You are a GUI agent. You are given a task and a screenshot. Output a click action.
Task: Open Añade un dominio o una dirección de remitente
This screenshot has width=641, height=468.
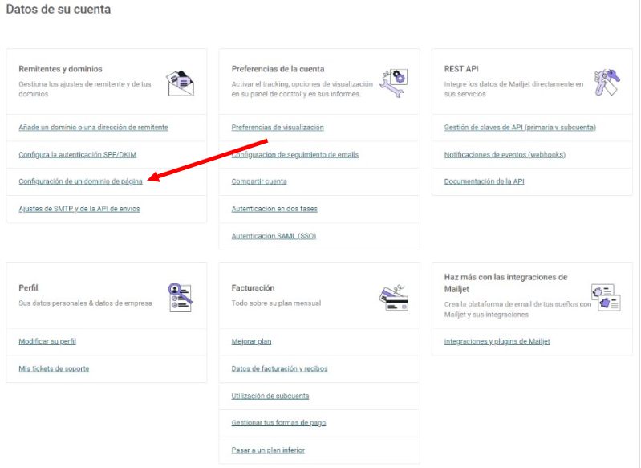(93, 127)
